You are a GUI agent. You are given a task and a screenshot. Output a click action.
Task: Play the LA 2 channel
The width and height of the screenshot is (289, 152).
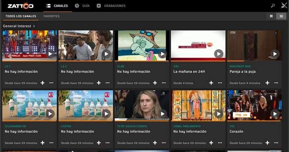[x=106, y=54]
